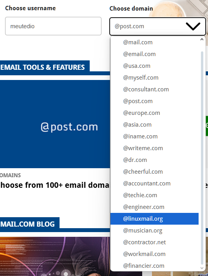Image resolution: width=208 pixels, height=276 pixels.
Task: Choose @engineer.com from the dropdown
Action: 154,207
